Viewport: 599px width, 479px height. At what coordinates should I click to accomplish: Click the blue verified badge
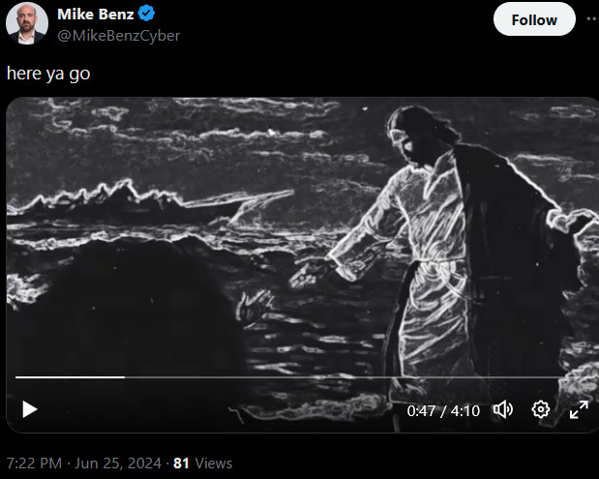[148, 14]
